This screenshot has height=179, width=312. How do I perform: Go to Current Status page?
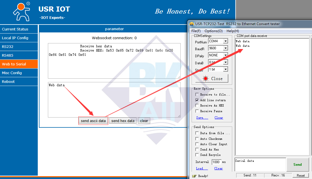coord(19,29)
